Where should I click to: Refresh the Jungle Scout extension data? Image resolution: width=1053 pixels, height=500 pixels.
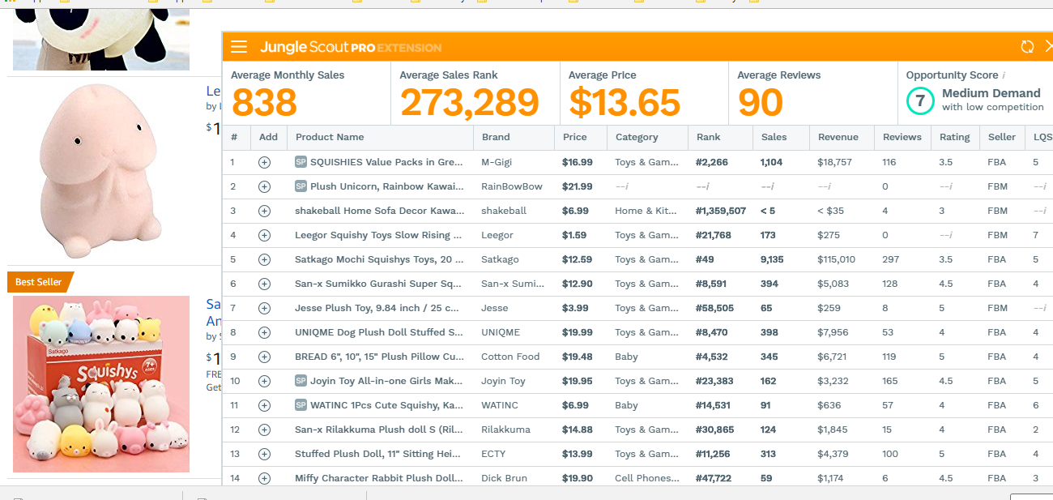[1027, 47]
